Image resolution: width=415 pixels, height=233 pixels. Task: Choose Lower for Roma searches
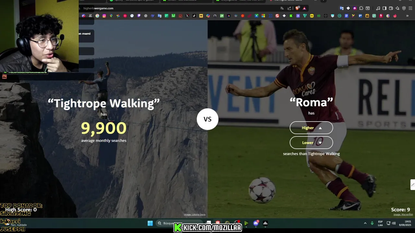pos(311,143)
